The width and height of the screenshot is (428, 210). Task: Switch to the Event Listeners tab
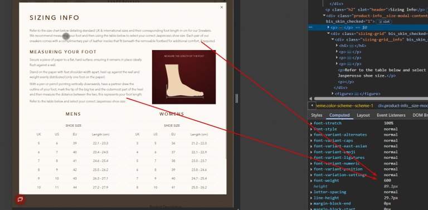(x=391, y=116)
